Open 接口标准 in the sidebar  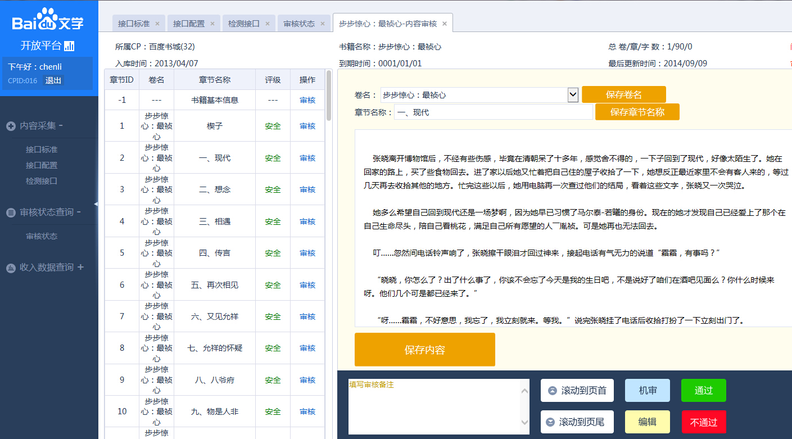coord(42,150)
